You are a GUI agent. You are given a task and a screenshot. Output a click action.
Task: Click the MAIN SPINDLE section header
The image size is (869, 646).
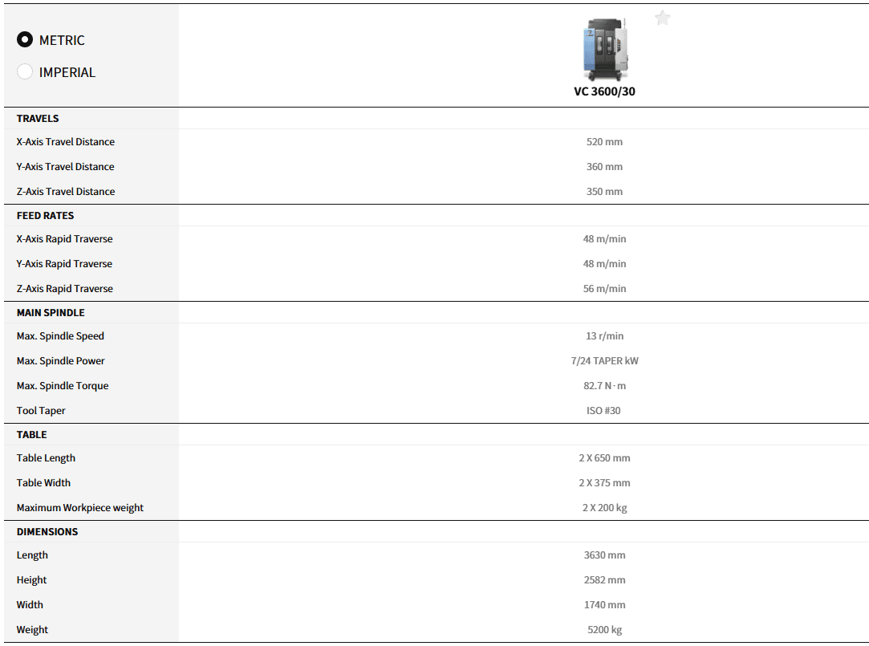click(51, 312)
